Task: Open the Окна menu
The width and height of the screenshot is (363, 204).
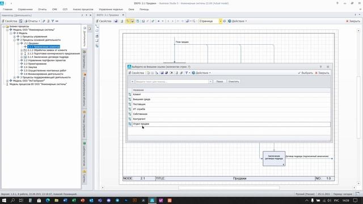Action: [x=131, y=10]
